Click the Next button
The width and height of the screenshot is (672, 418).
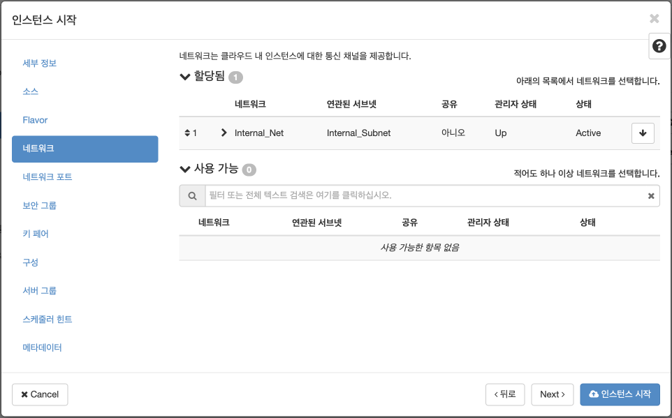pos(553,394)
